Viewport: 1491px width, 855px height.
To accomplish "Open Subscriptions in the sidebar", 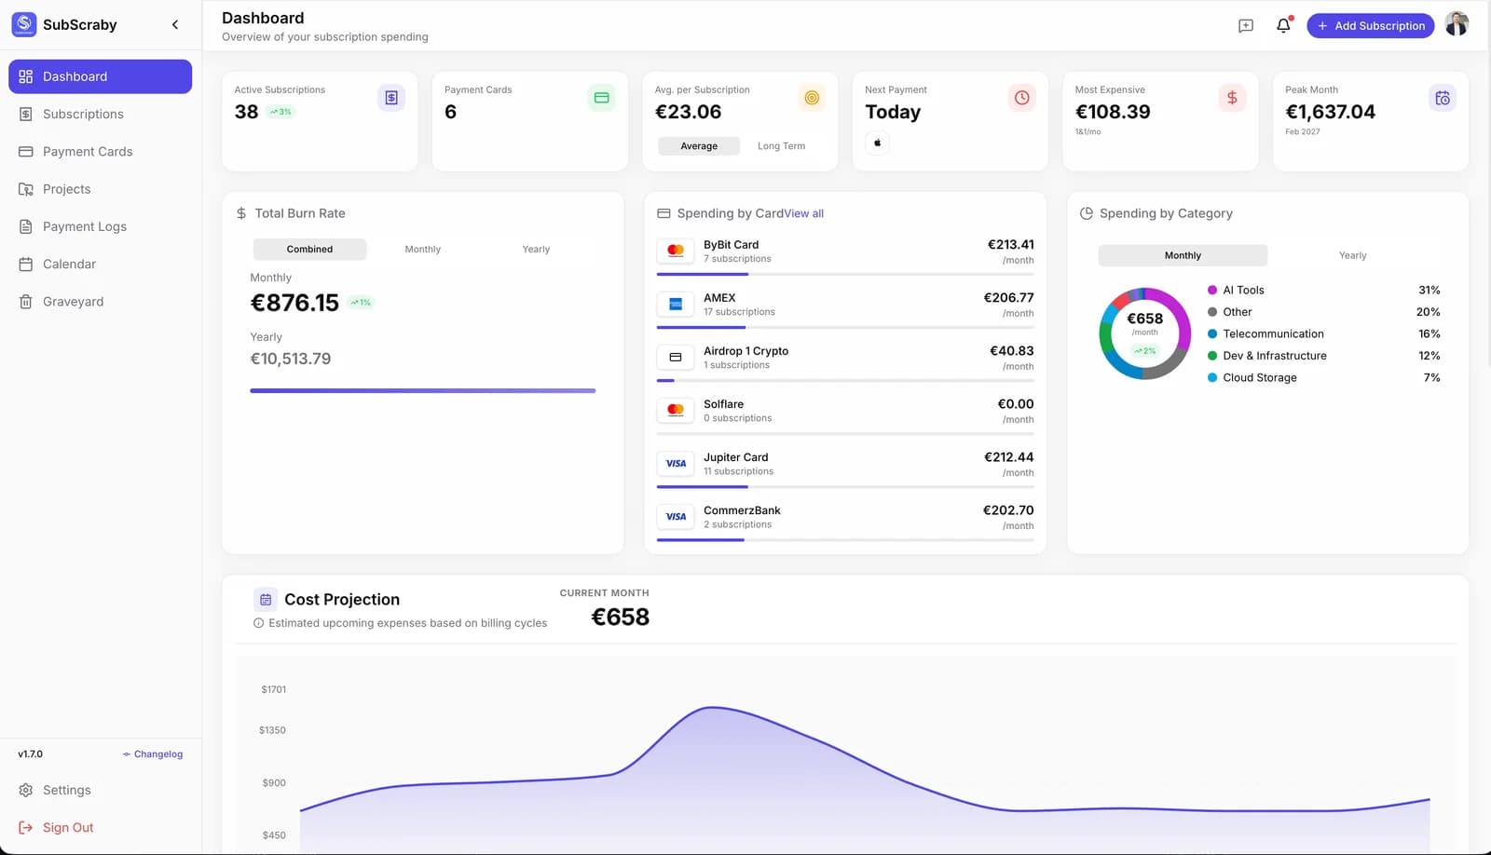I will tap(101, 114).
